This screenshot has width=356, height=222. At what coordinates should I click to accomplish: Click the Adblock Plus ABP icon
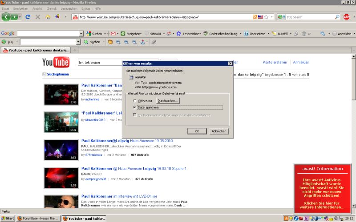347,17
